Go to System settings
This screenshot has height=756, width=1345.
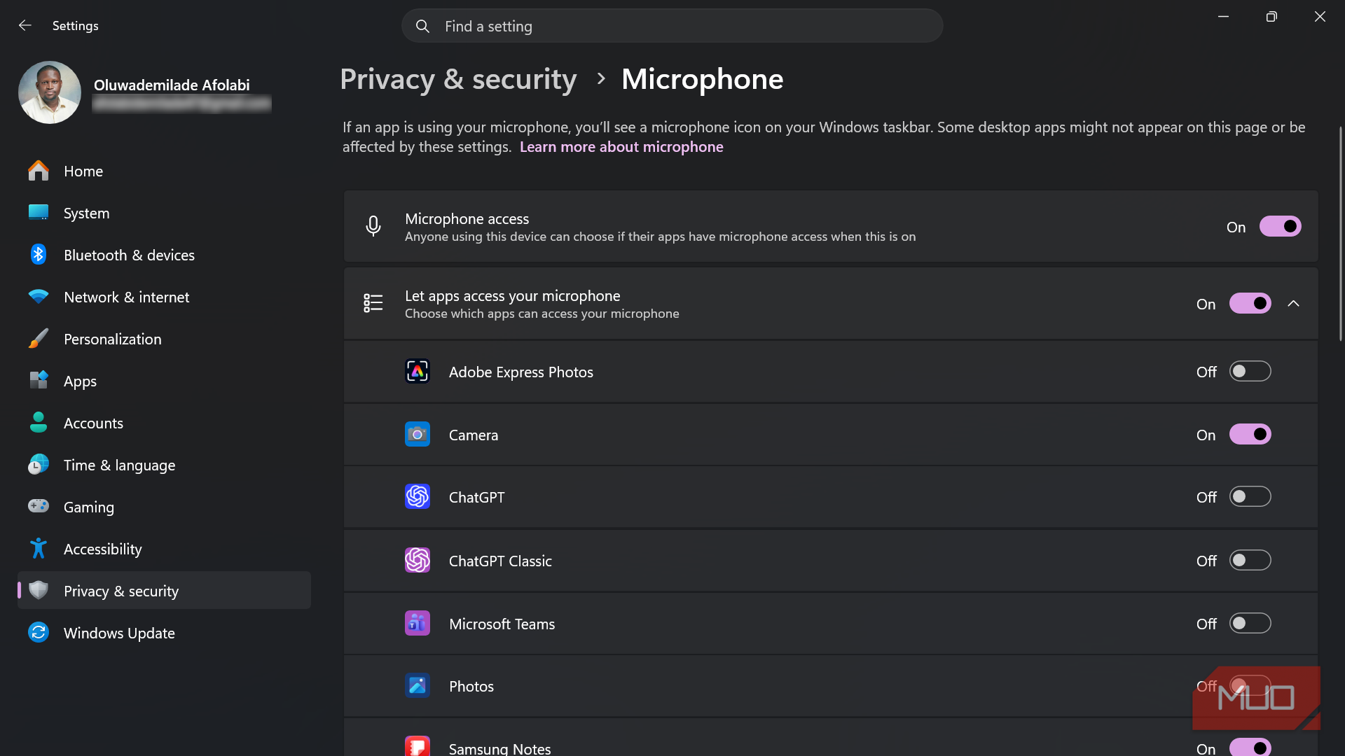coord(164,213)
